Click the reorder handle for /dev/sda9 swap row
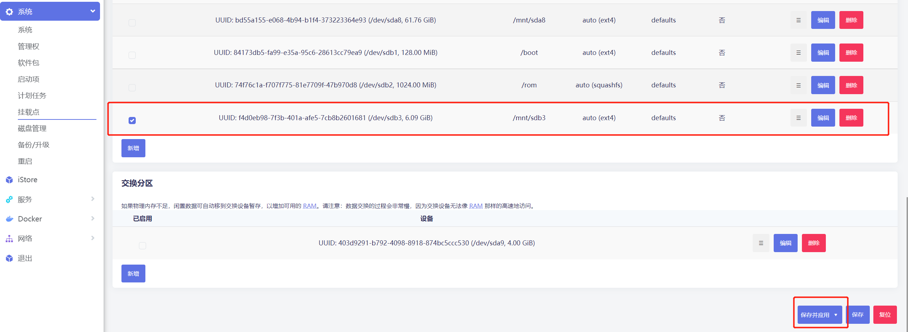 [761, 243]
